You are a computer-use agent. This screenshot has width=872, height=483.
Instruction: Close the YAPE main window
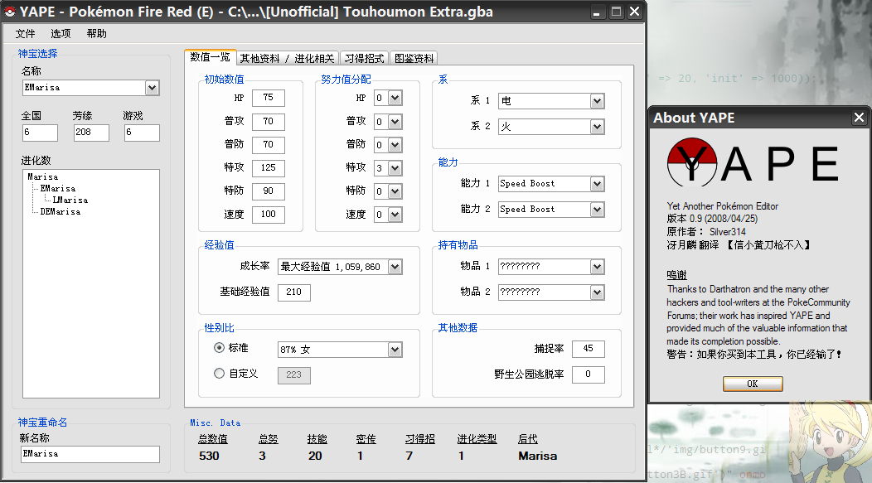coord(635,12)
